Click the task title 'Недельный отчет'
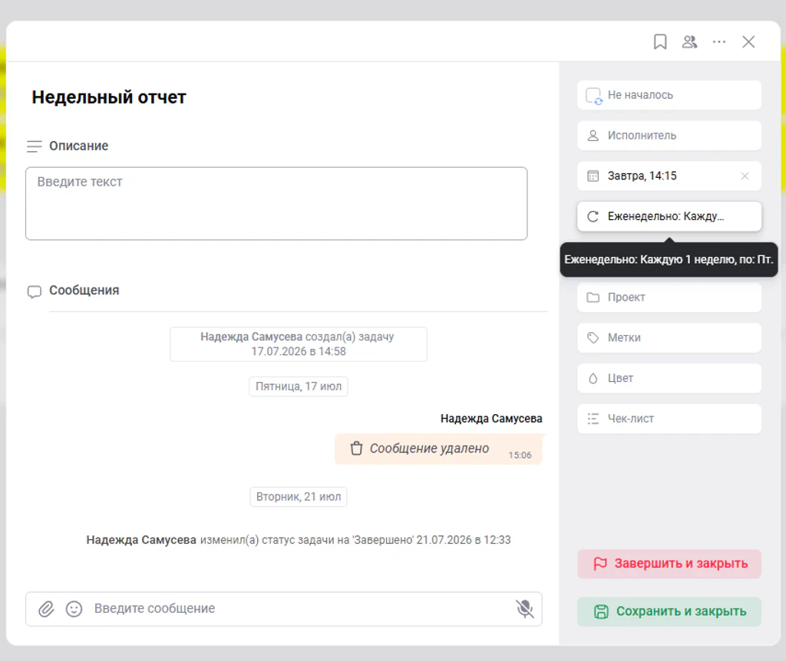The image size is (786, 661). point(109,97)
